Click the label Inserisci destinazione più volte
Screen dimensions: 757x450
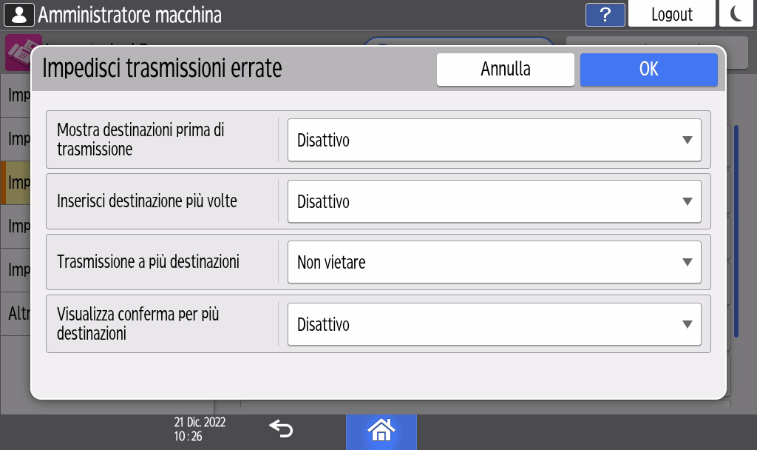click(x=147, y=201)
